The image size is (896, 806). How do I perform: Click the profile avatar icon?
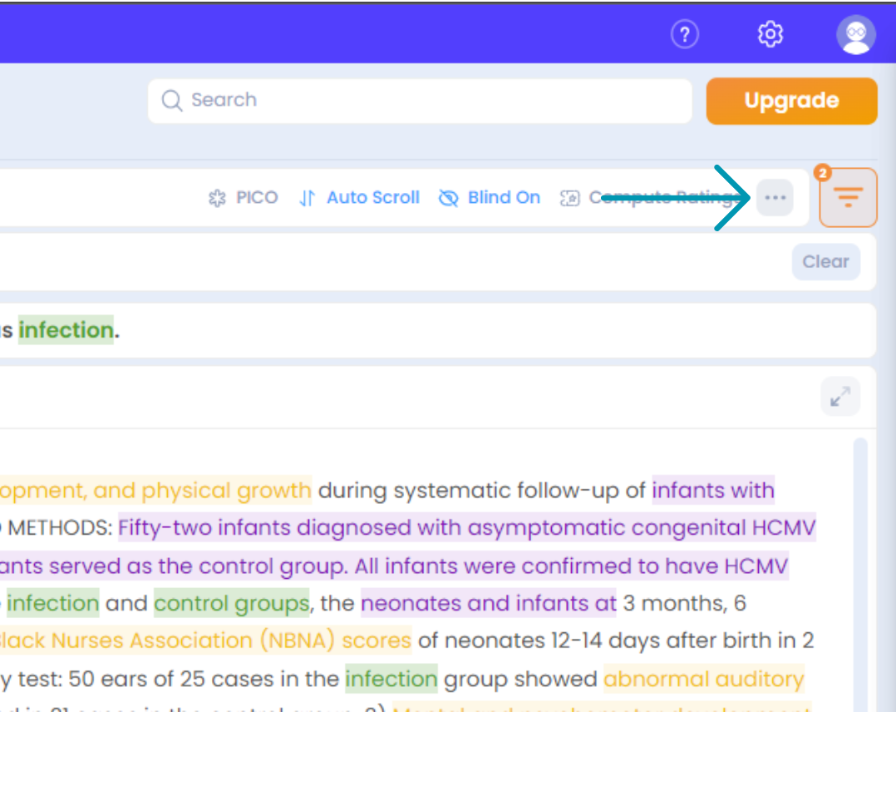coord(855,34)
